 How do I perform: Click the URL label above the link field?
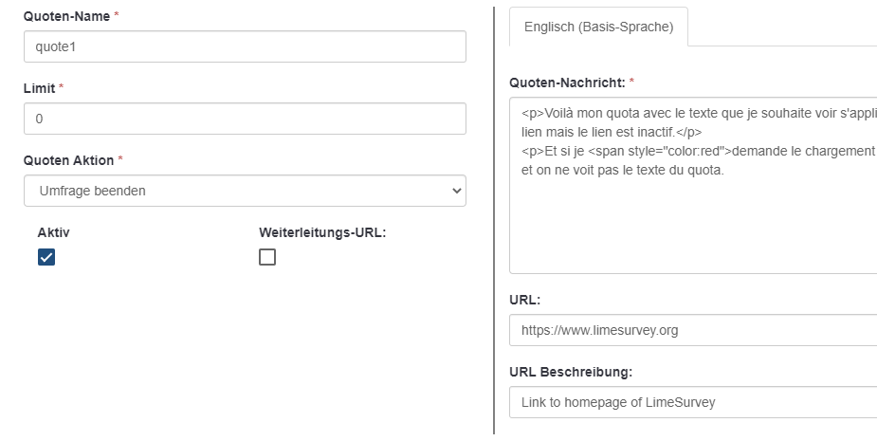point(524,299)
